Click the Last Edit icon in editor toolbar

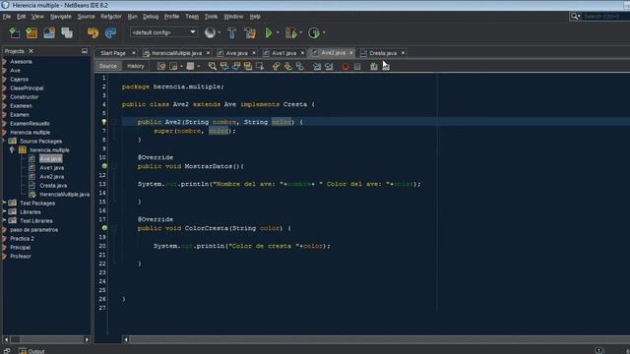[161, 66]
